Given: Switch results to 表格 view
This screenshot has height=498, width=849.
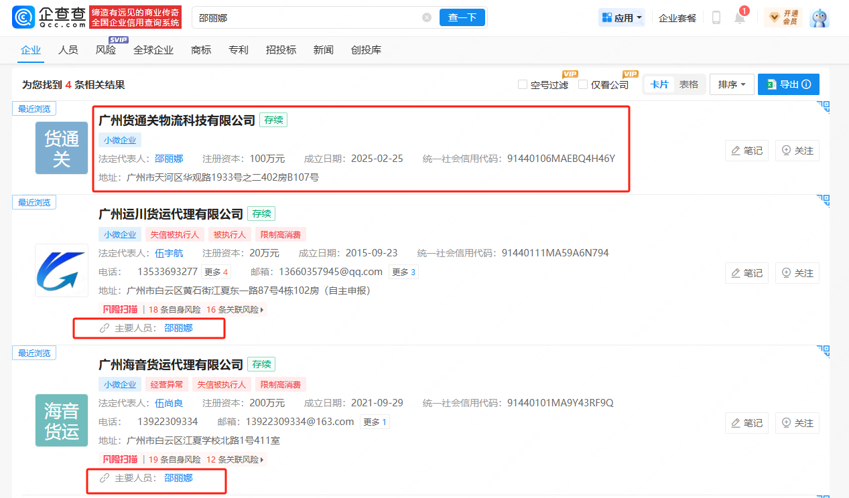Looking at the screenshot, I should pyautogui.click(x=688, y=84).
